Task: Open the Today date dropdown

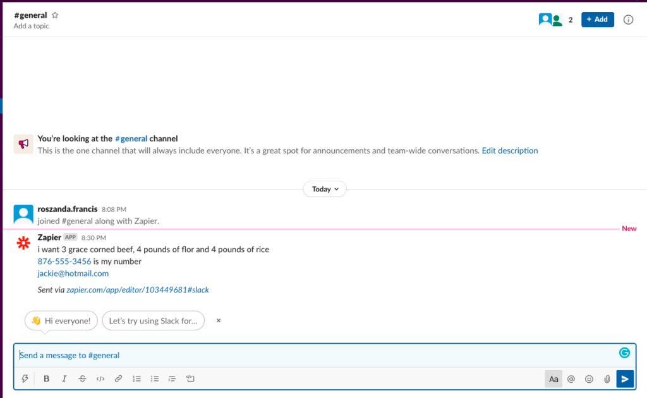Action: click(325, 189)
